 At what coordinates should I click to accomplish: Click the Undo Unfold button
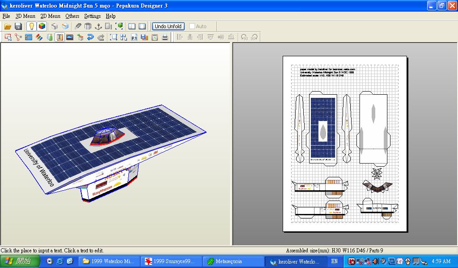[168, 26]
